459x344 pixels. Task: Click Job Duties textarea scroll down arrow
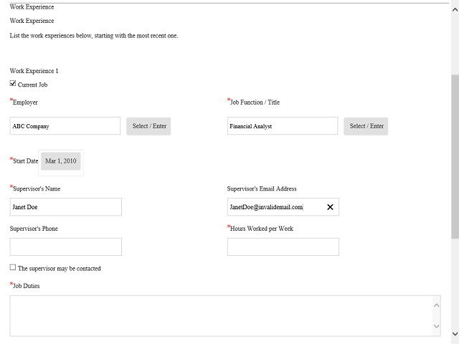click(x=437, y=326)
